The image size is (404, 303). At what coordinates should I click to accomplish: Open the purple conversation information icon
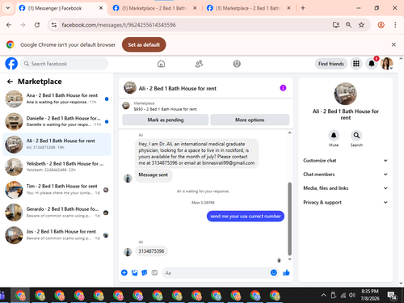tap(283, 88)
